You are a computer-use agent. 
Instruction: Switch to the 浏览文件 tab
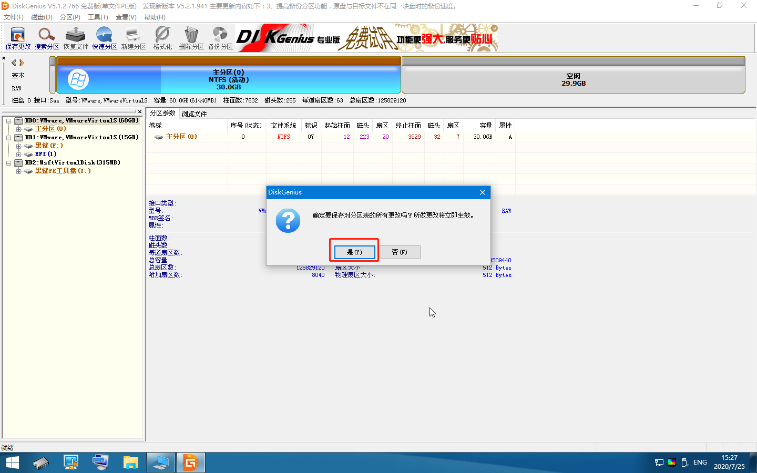[x=194, y=114]
